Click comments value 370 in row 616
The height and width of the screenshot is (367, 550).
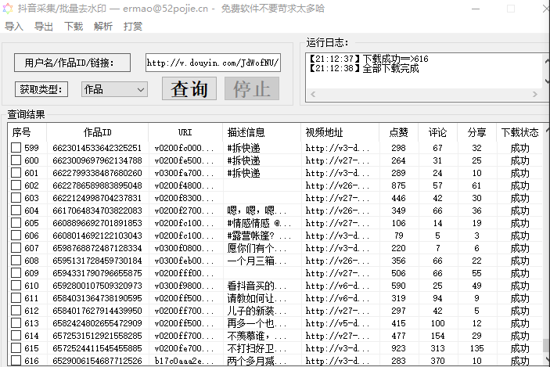[438, 361]
